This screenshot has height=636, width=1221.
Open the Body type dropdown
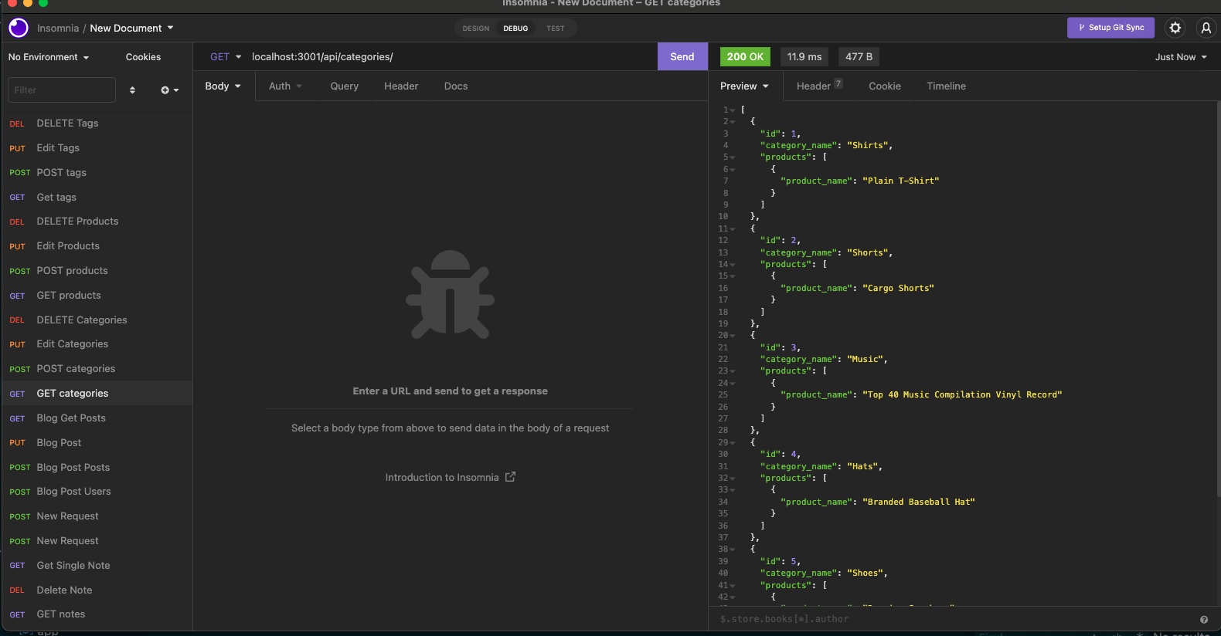pyautogui.click(x=223, y=86)
